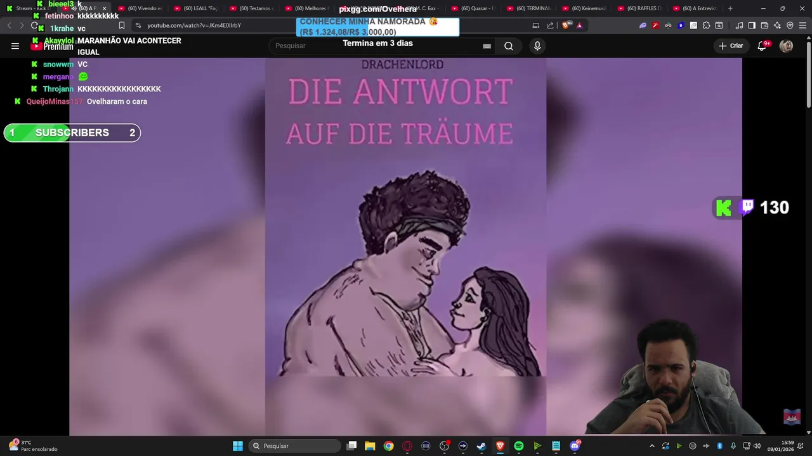Viewport: 812px width, 456px height.
Task: Open the browser main hamburger menu
Action: (802, 25)
